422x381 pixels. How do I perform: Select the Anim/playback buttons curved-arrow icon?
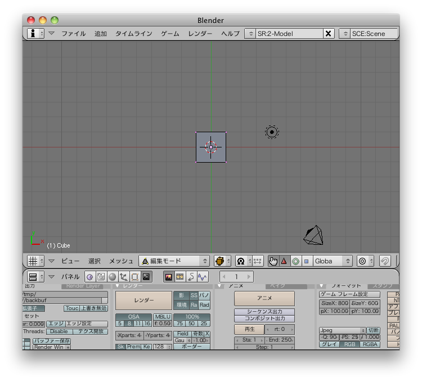[191, 277]
